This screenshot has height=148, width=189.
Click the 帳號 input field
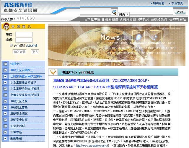(x=24, y=34)
